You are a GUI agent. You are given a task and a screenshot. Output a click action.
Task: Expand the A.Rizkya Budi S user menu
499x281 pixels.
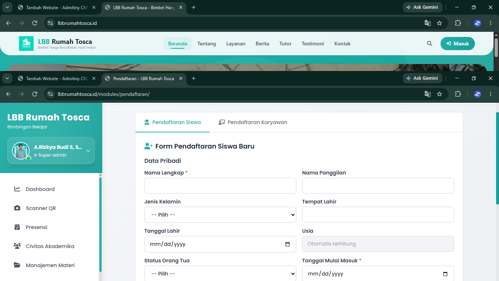coord(88,151)
